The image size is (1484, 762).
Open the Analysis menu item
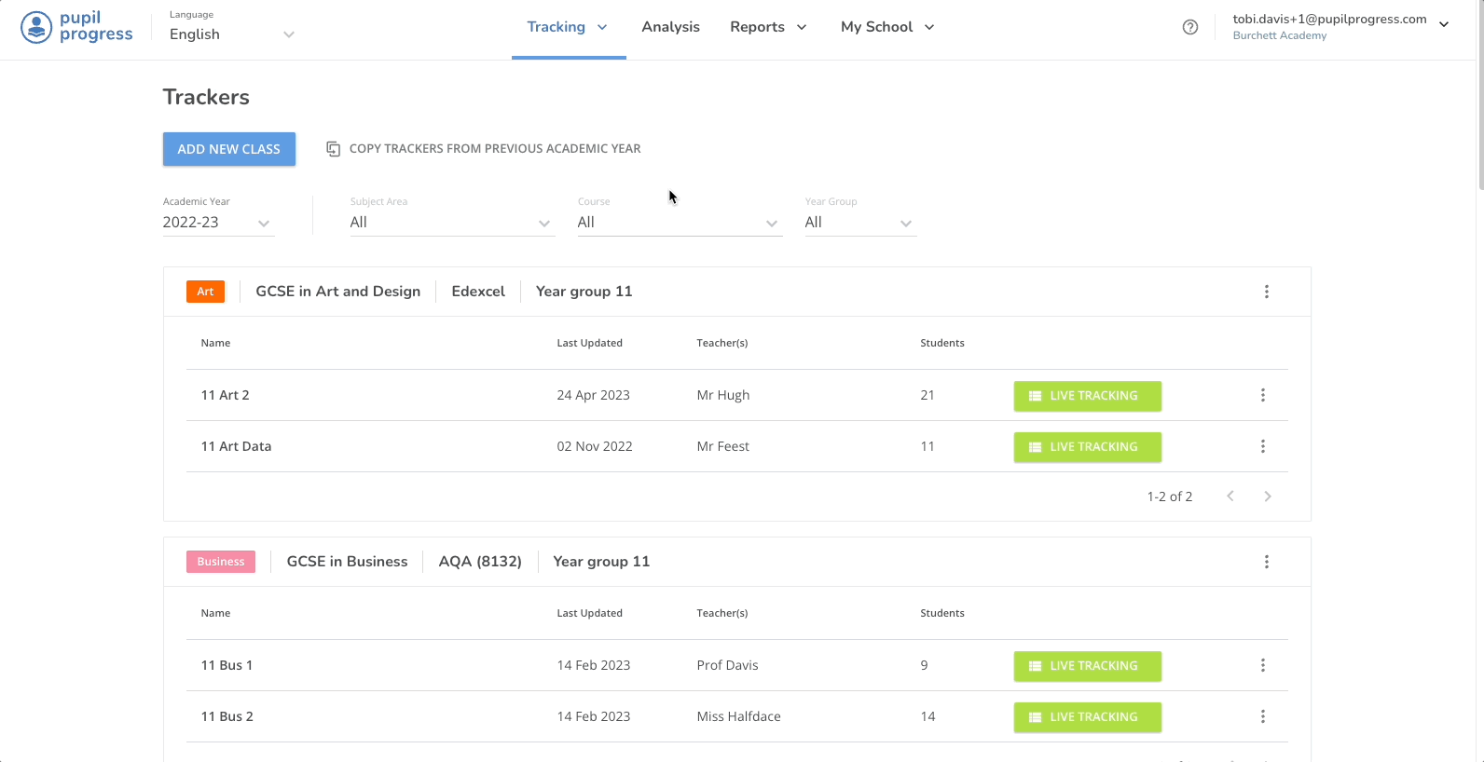pyautogui.click(x=670, y=27)
